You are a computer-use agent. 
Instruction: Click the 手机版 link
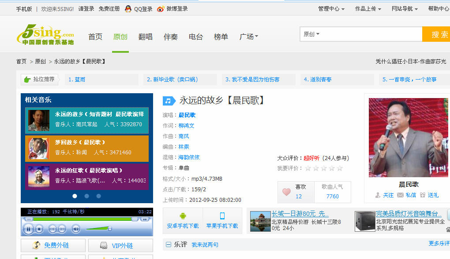pos(24,9)
